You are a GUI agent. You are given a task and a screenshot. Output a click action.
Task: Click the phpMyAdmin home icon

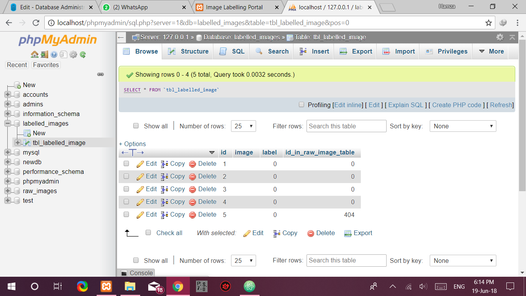(34, 54)
